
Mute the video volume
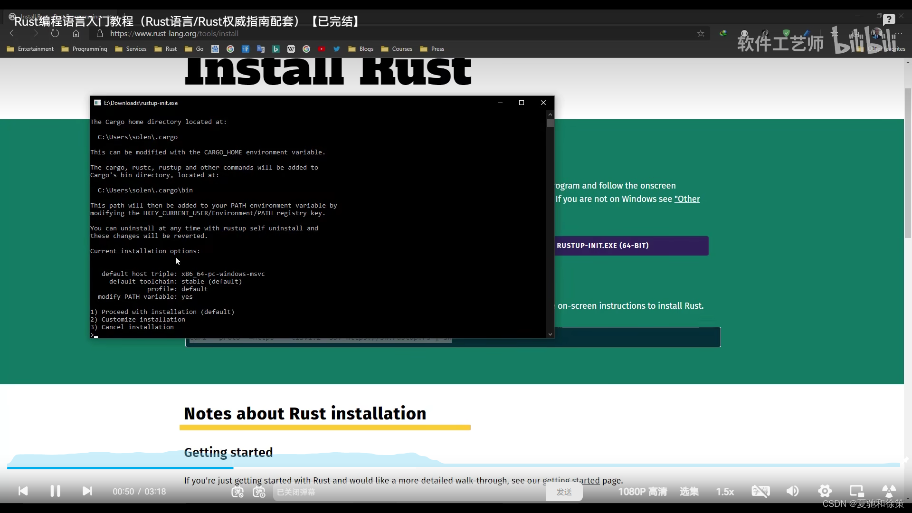[792, 491]
